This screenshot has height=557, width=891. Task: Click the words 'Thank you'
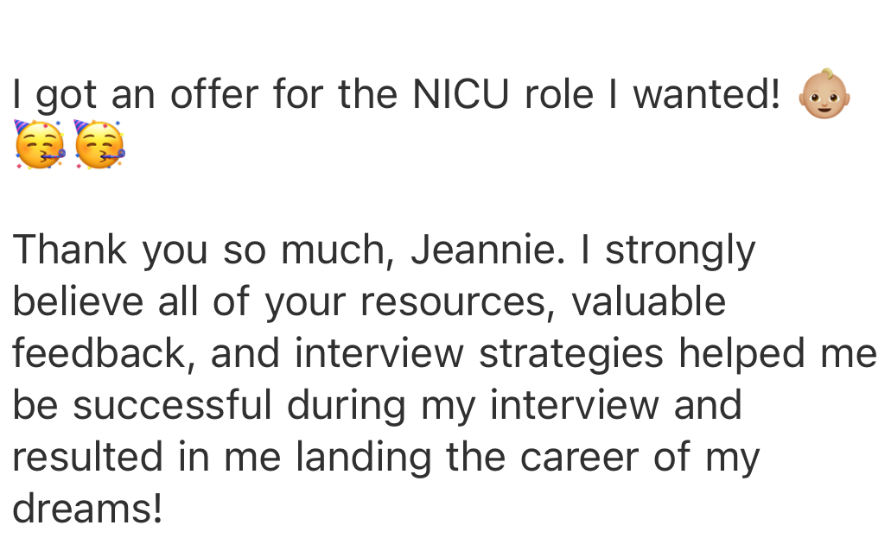click(111, 251)
